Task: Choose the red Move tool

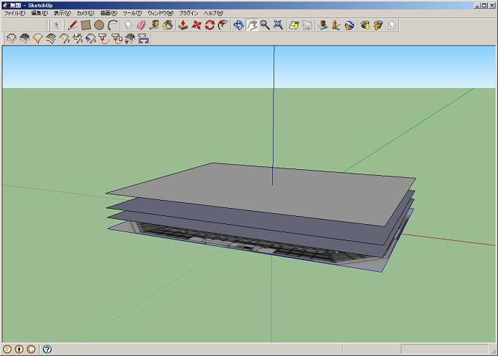Action: [x=197, y=25]
